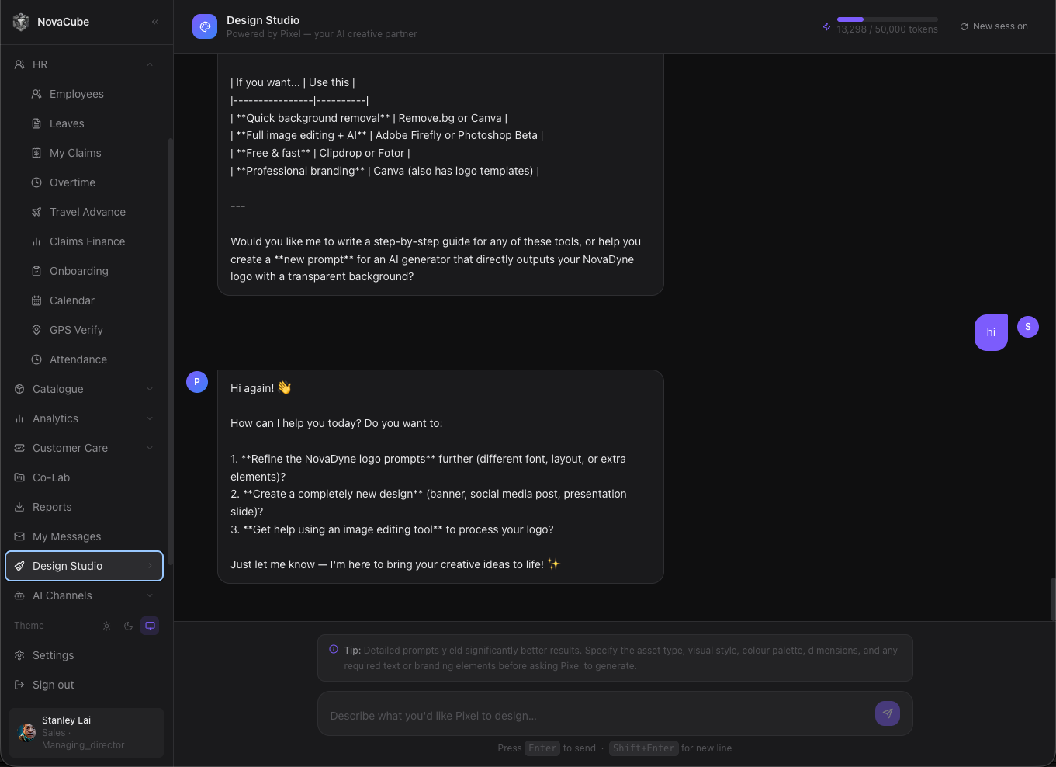
Task: Focus the 'Describe what you'd like Pixel to design' field
Action: tap(595, 715)
